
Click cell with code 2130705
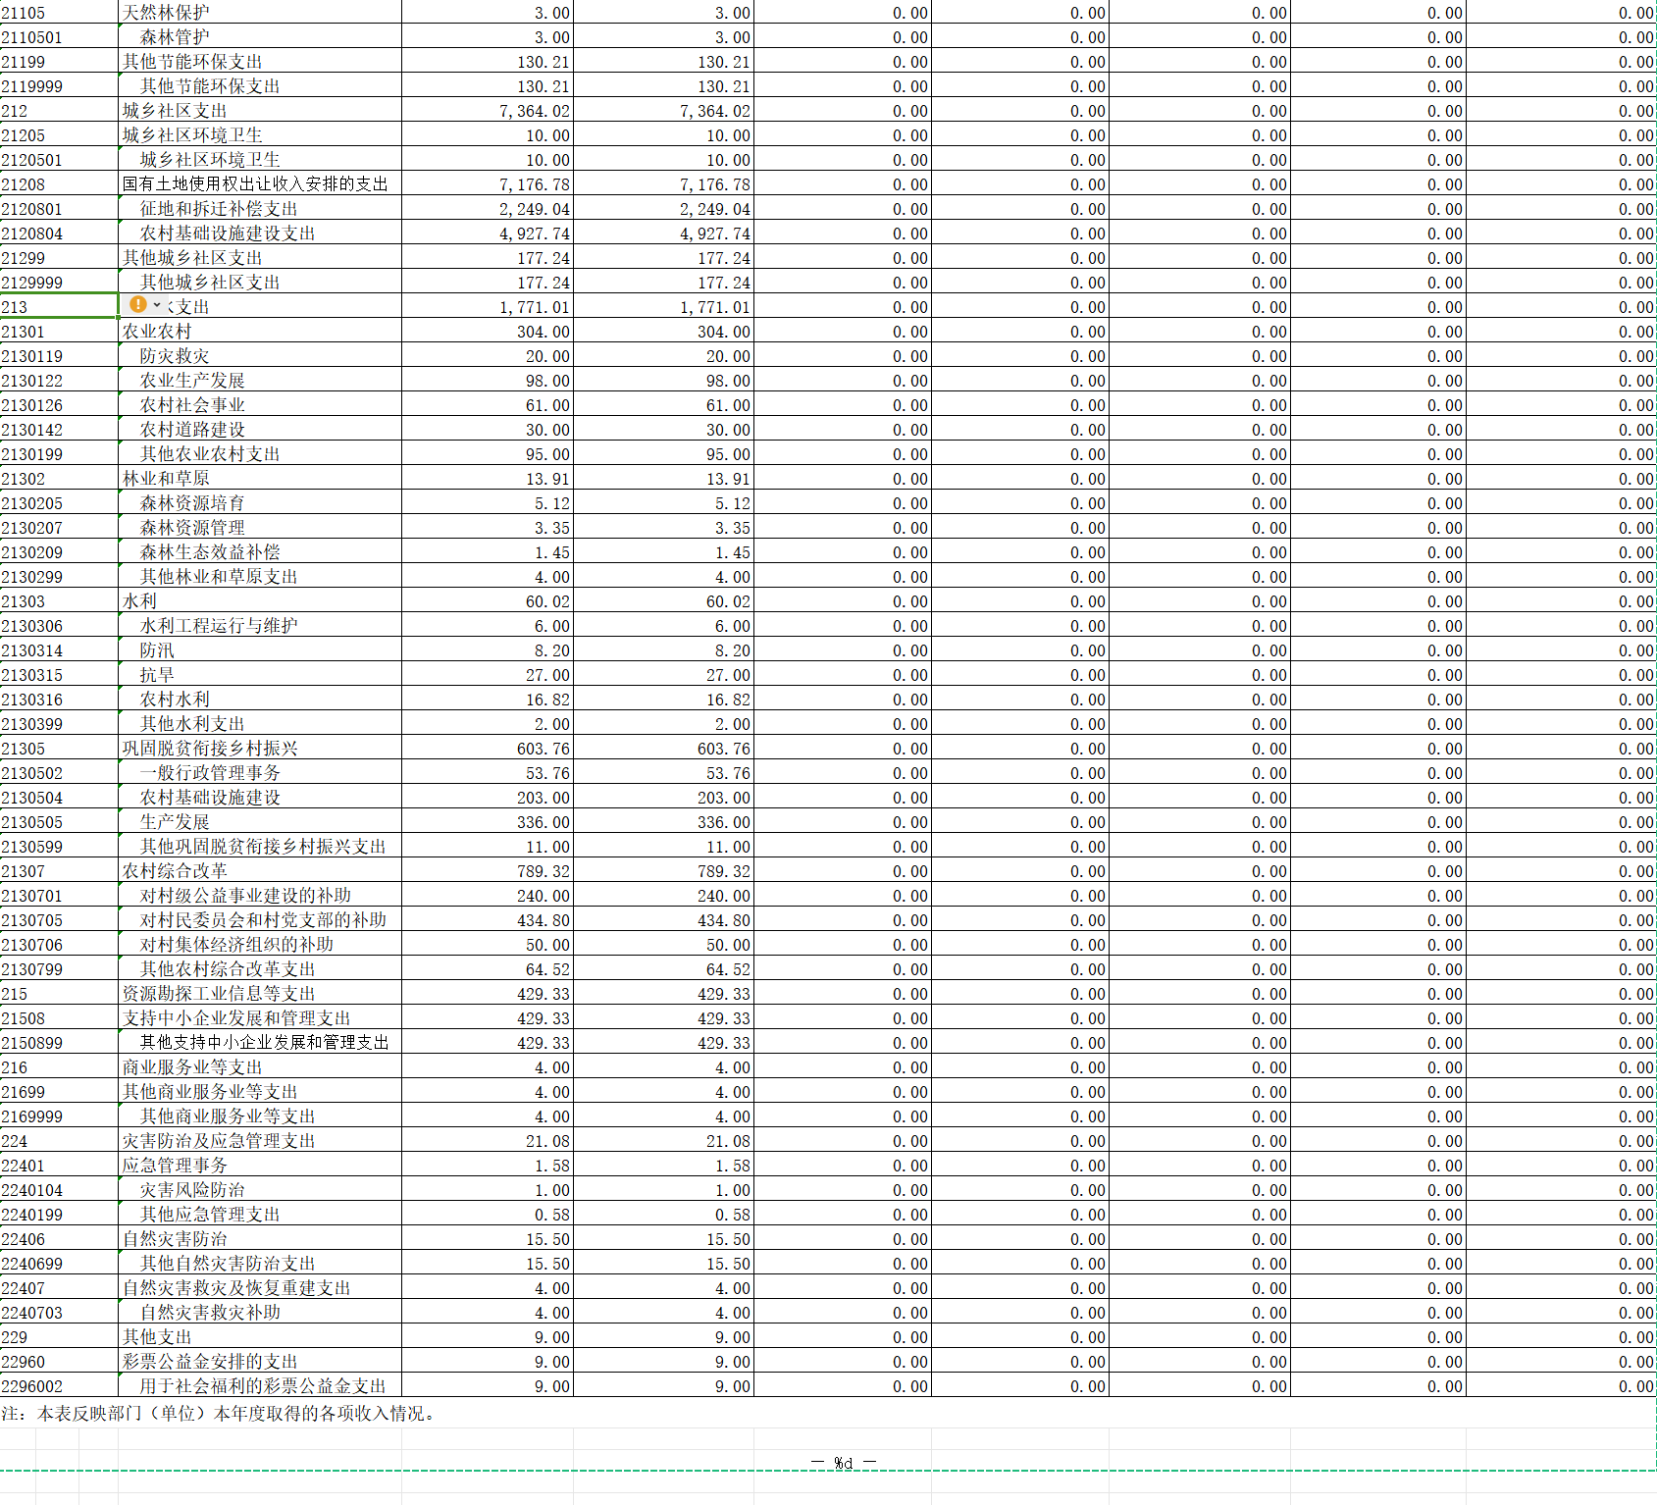(x=58, y=920)
